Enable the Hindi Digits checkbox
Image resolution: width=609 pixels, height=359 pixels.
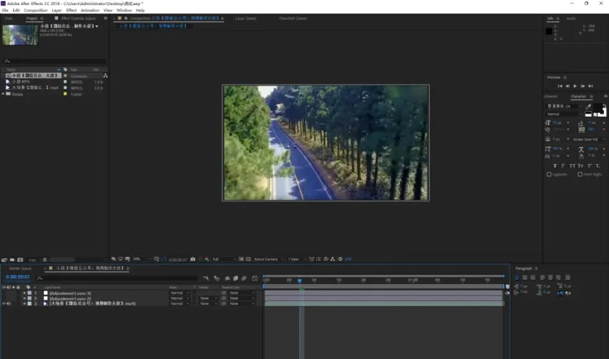pyautogui.click(x=580, y=174)
